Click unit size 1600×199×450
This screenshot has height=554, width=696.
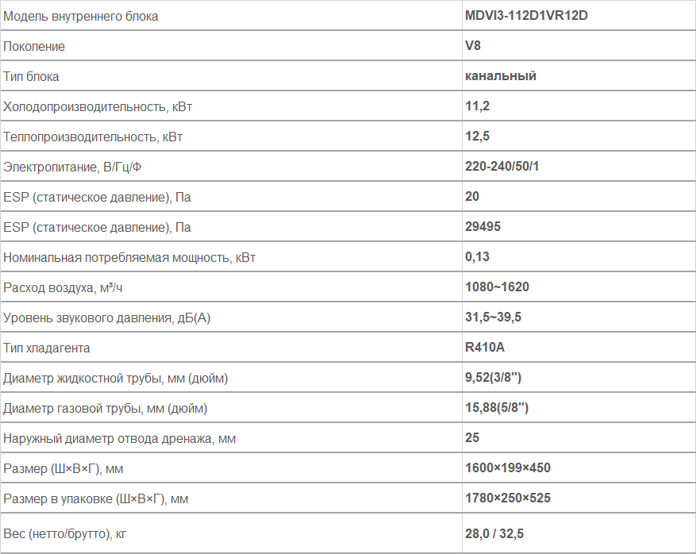pyautogui.click(x=507, y=467)
